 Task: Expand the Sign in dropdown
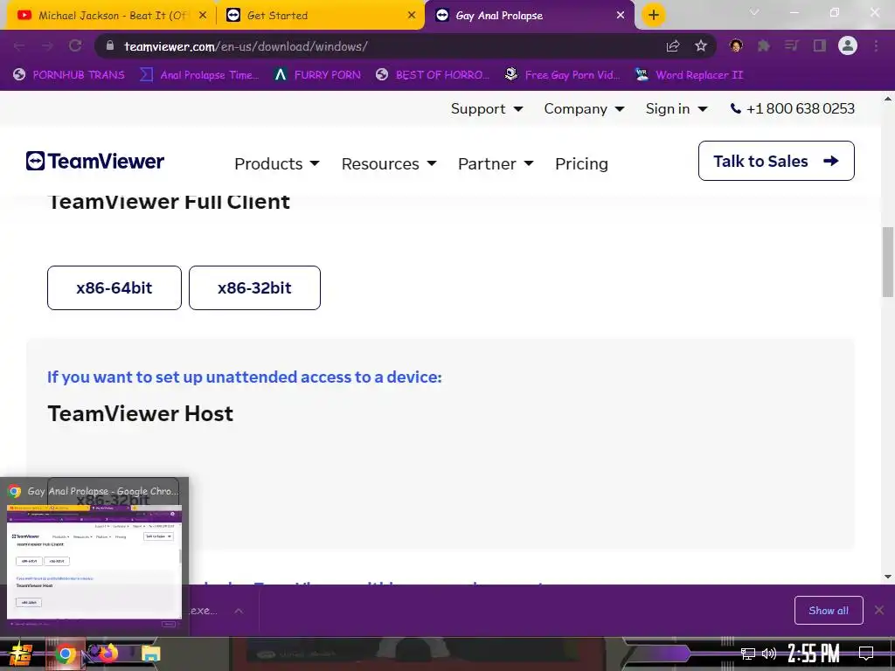point(676,108)
